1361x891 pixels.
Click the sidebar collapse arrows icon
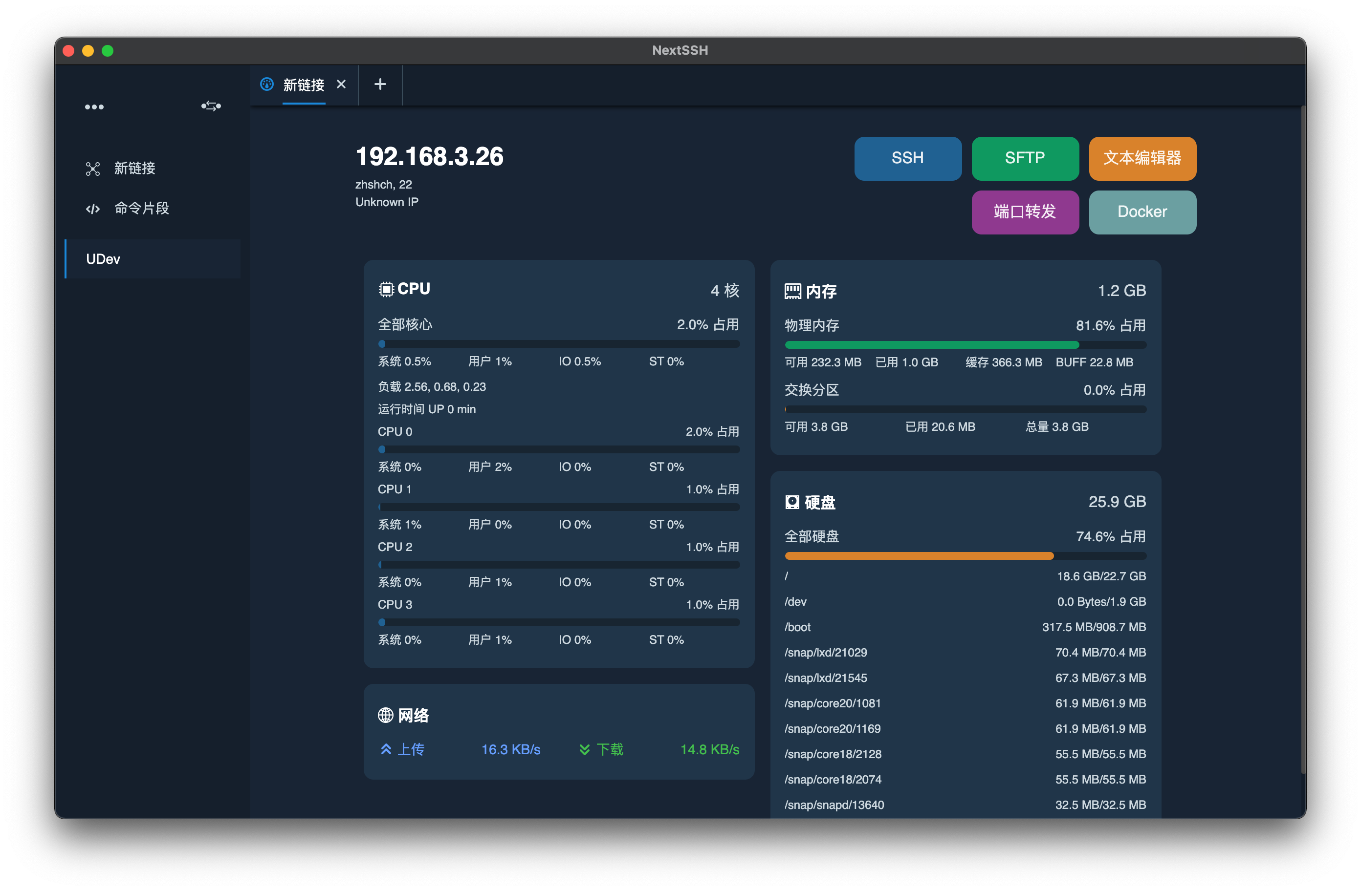(211, 106)
